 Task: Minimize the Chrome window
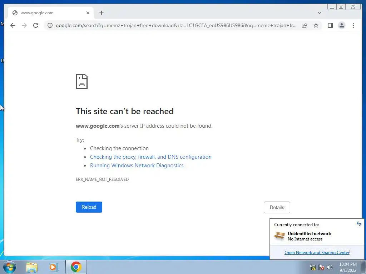coord(332,7)
